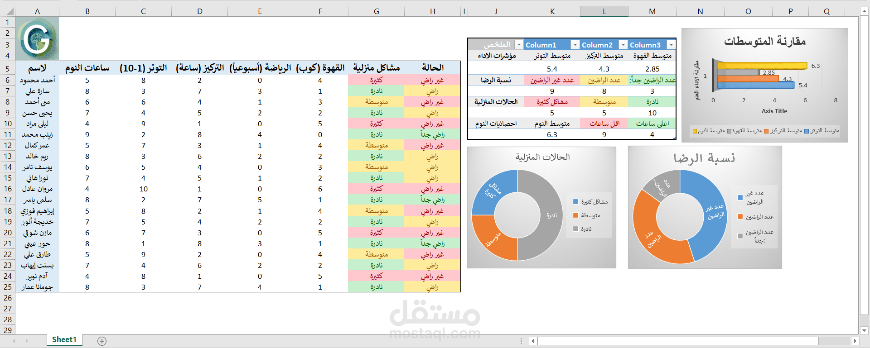
Task: Add a new sheet with plus button
Action: click(102, 341)
